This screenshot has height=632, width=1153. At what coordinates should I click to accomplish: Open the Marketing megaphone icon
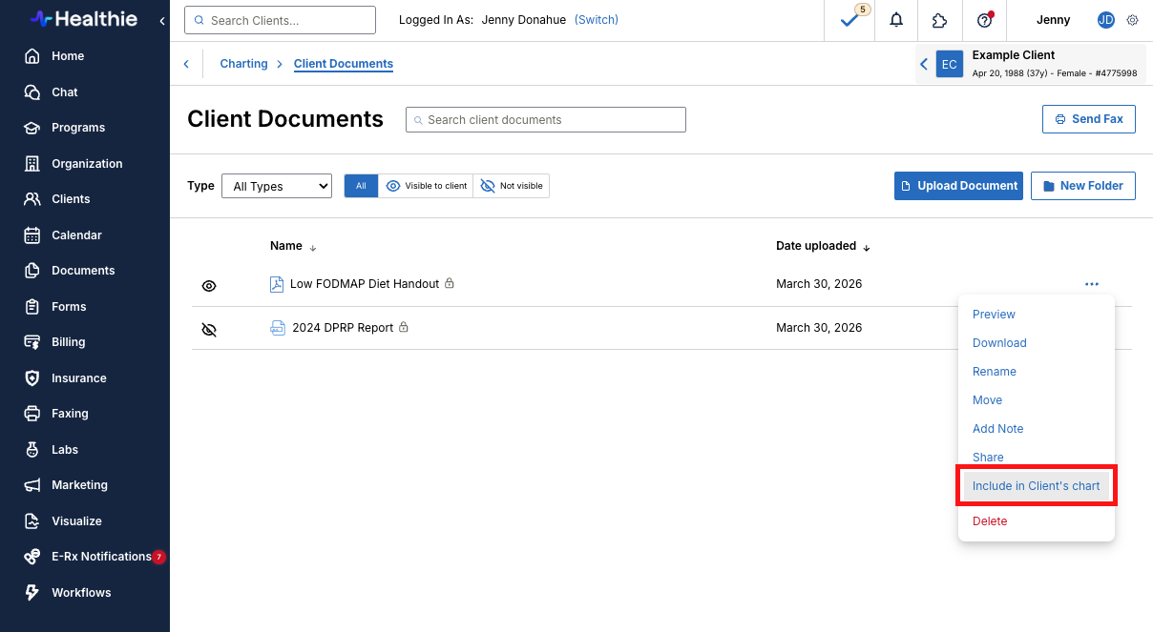[32, 485]
